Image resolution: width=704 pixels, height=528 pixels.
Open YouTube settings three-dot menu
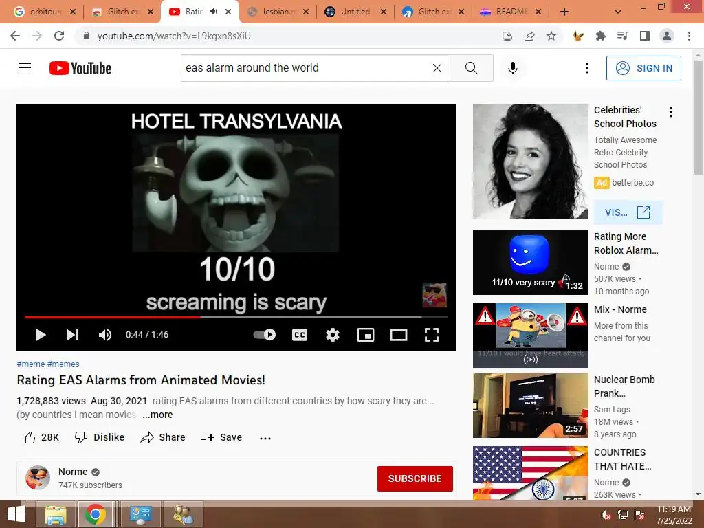[x=587, y=68]
